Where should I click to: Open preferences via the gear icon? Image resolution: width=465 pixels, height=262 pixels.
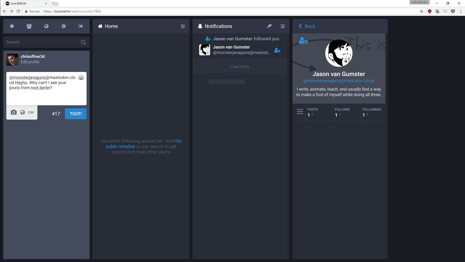click(64, 26)
